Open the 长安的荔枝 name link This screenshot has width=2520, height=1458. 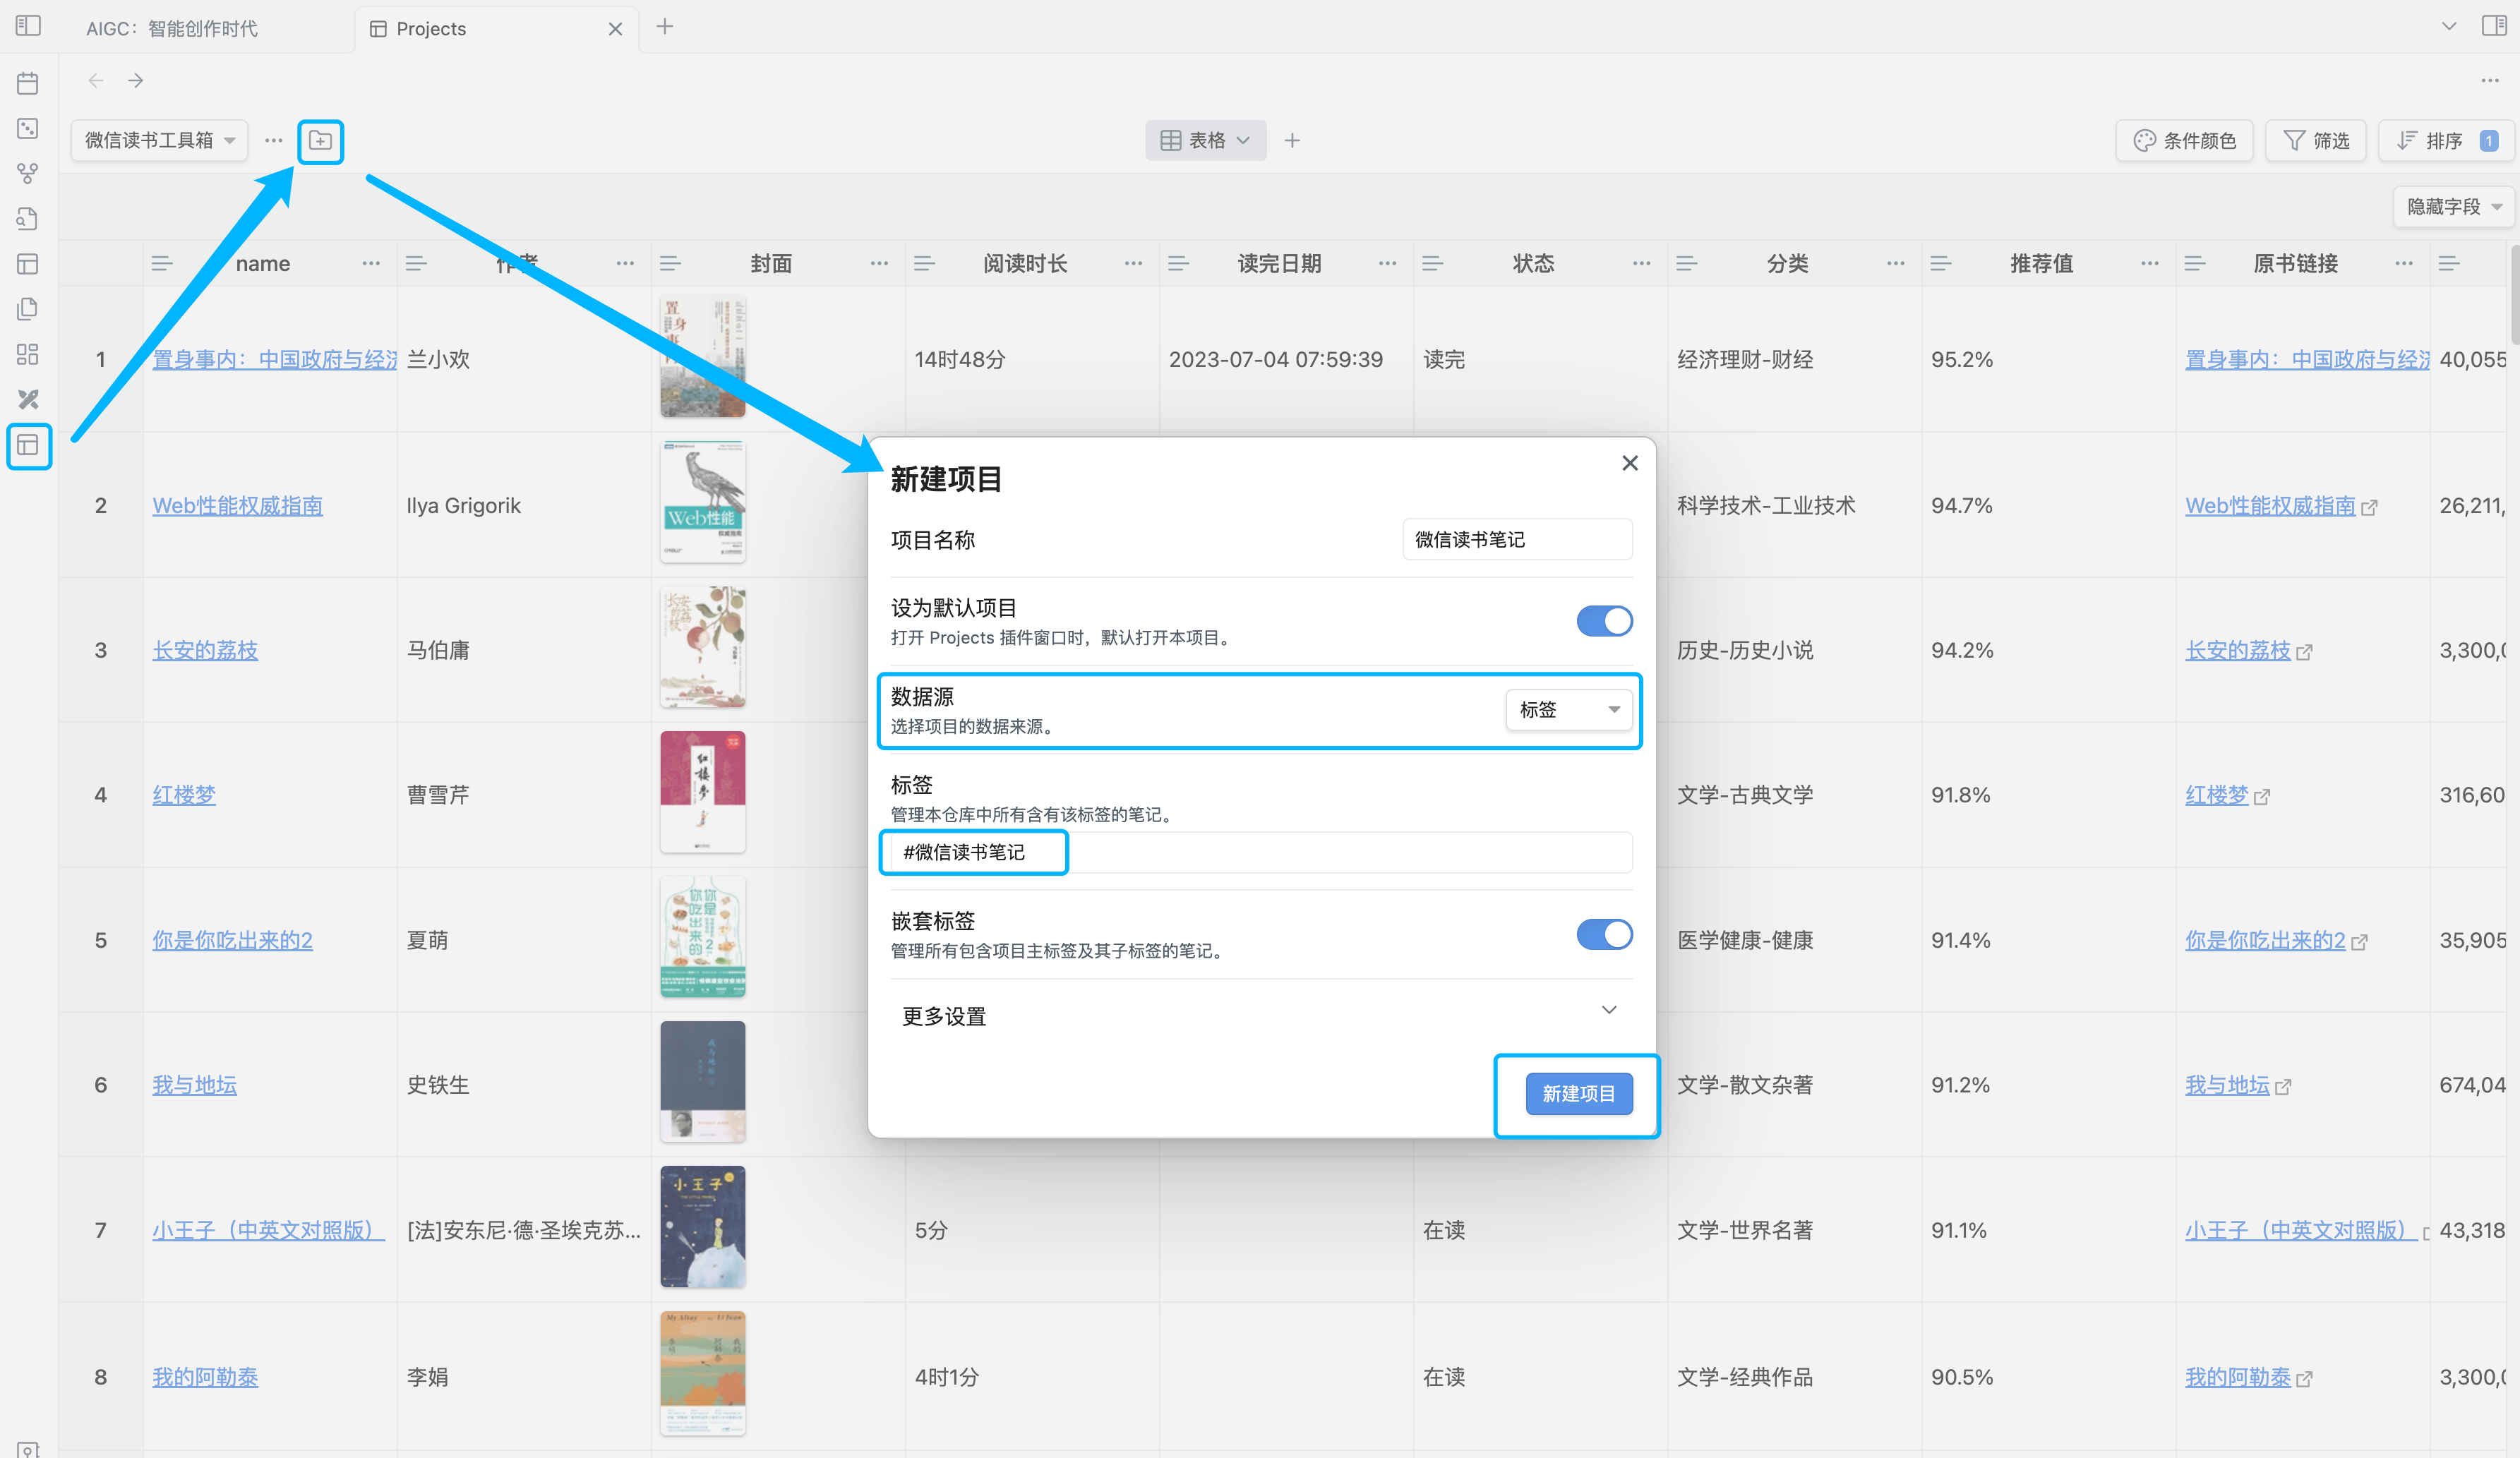pos(205,651)
